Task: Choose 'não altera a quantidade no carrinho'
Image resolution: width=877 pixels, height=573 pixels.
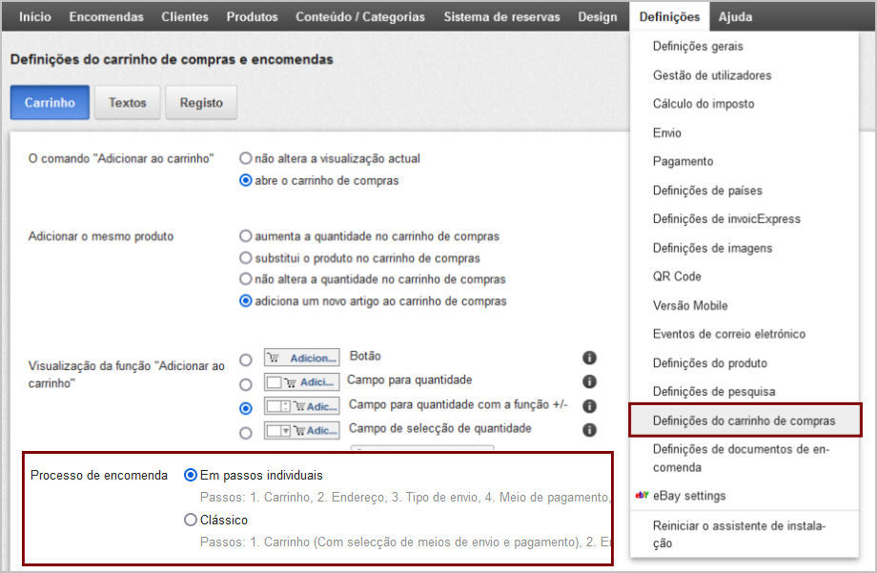Action: tap(245, 278)
